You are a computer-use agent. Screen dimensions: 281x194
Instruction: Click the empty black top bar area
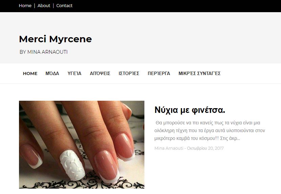coord(176,6)
